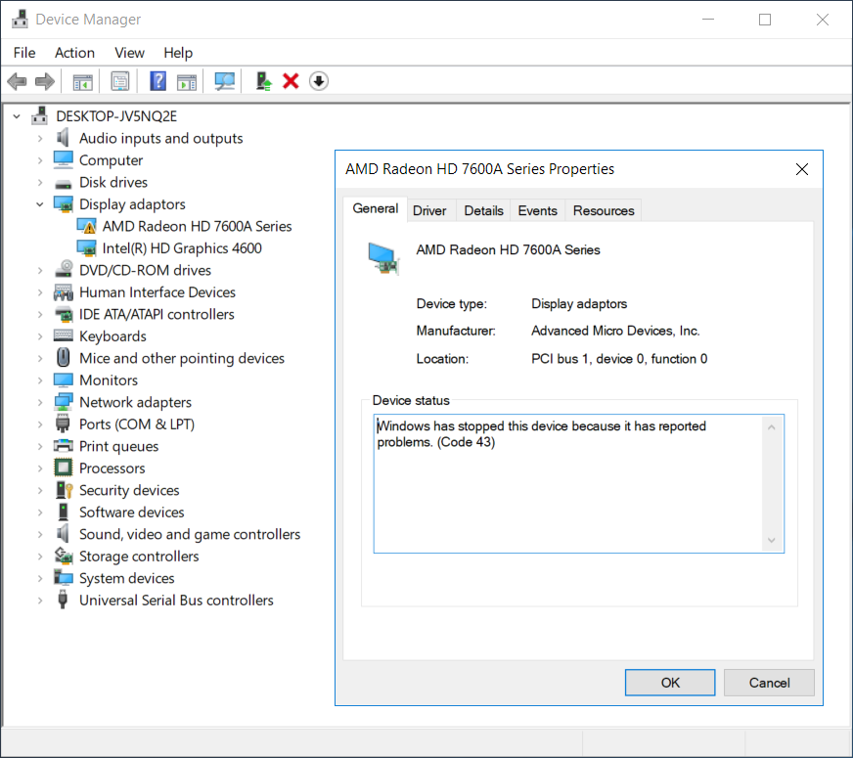Switch to the Resources tab
This screenshot has height=758, width=853.
[604, 210]
